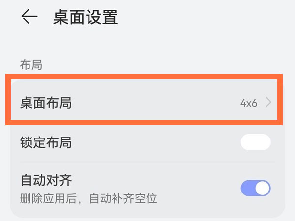Toggle the 锁定布局 switch
The width and height of the screenshot is (295, 221).
(255, 142)
